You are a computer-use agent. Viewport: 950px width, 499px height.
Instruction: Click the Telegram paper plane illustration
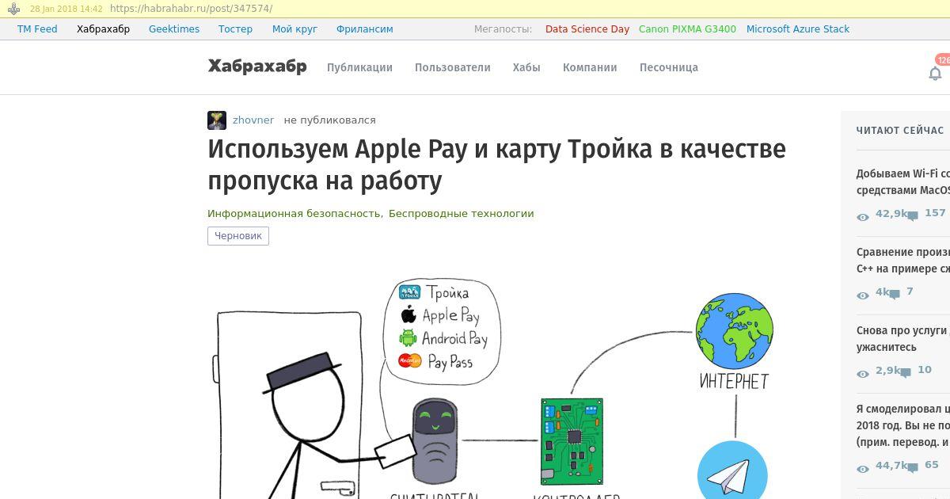[x=732, y=471]
